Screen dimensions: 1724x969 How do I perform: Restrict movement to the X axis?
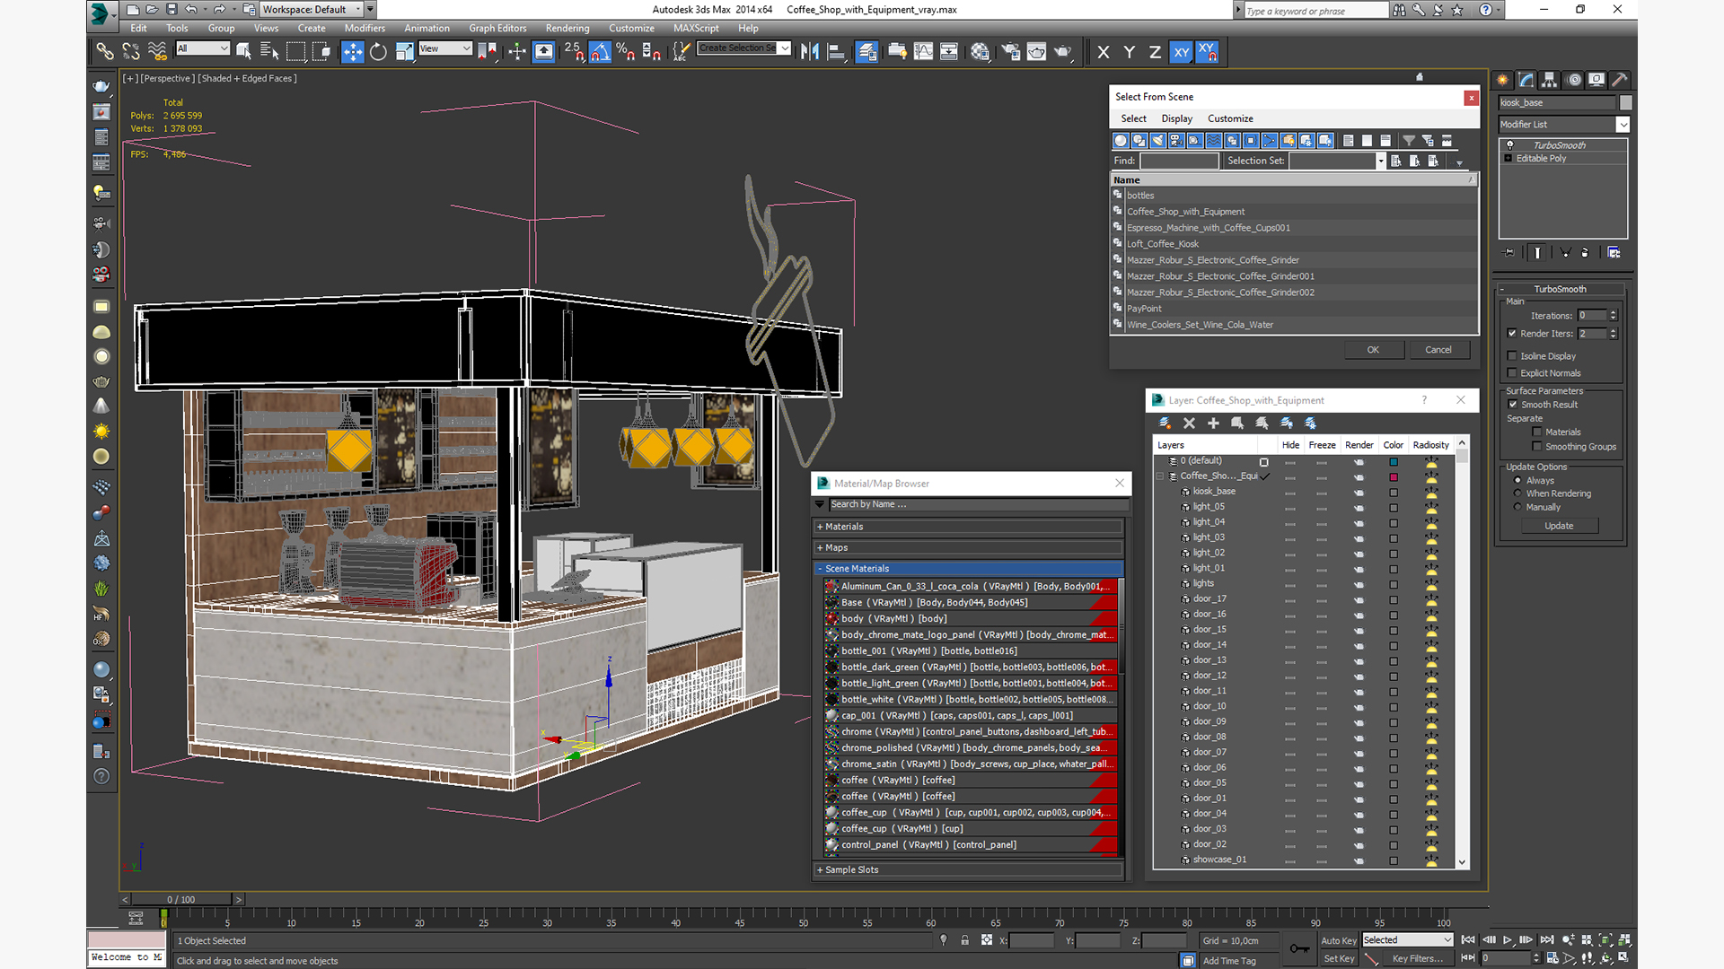pos(1104,52)
